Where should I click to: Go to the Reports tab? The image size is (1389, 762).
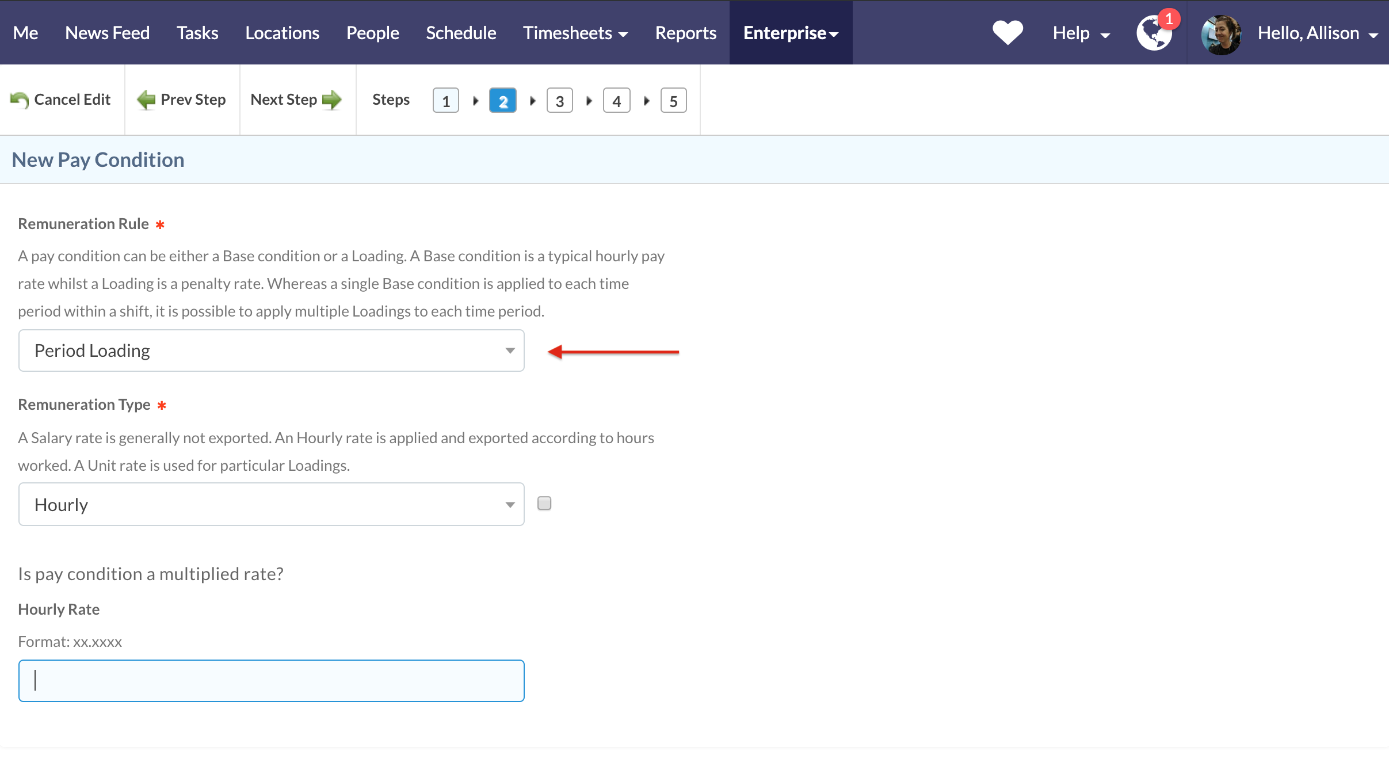tap(685, 33)
